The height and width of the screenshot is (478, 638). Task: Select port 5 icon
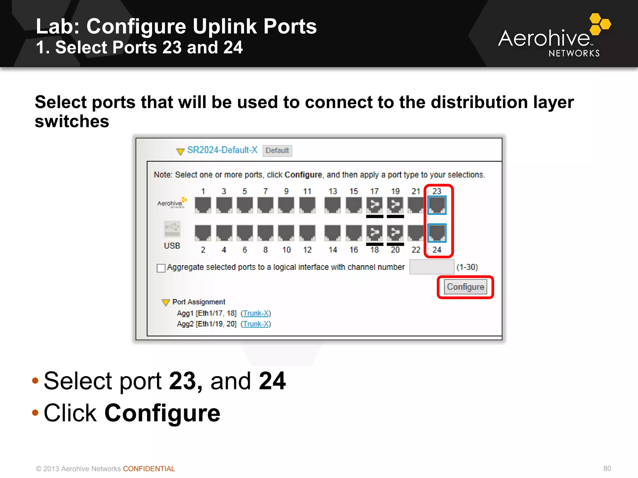[x=245, y=205]
